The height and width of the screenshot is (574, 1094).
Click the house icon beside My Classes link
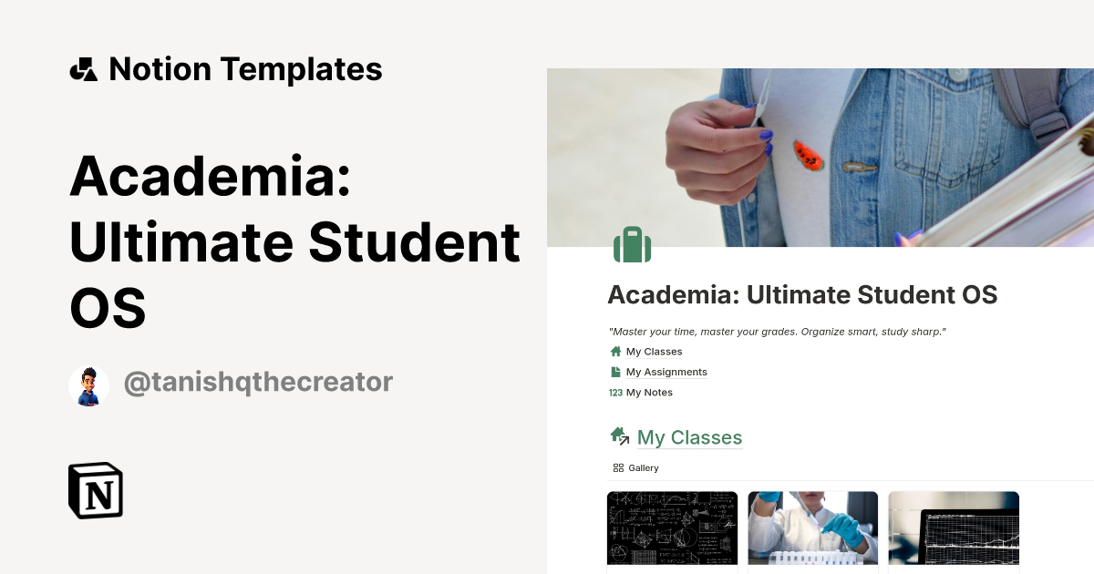click(615, 351)
